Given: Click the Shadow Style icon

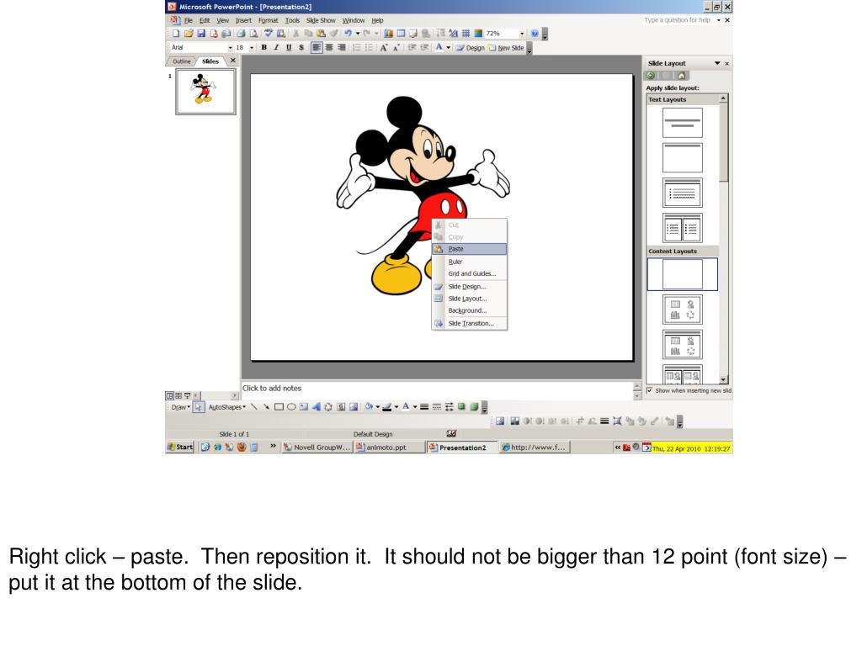Looking at the screenshot, I should (x=462, y=407).
